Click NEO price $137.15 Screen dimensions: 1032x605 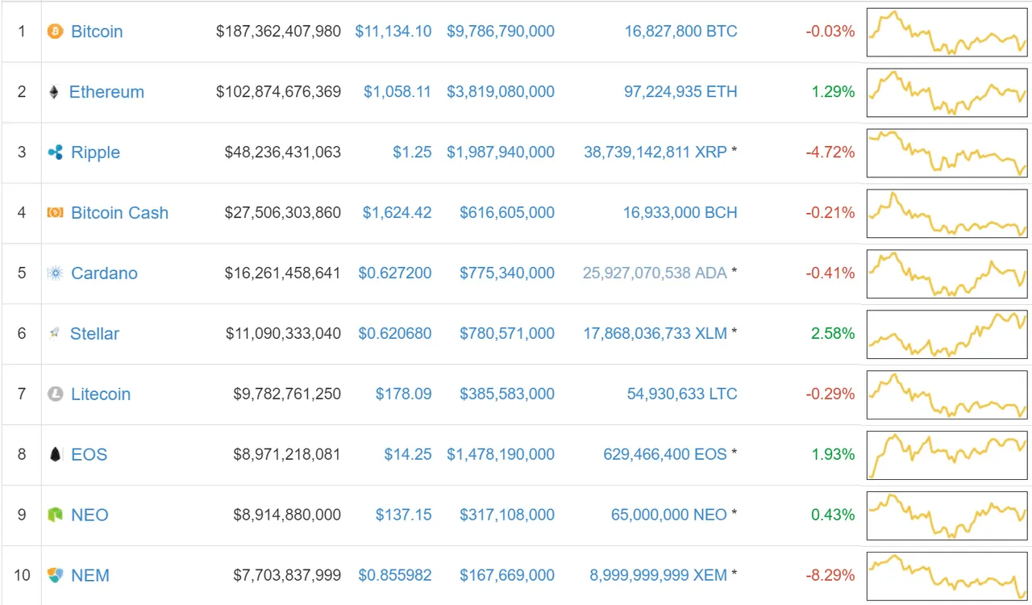click(x=404, y=515)
